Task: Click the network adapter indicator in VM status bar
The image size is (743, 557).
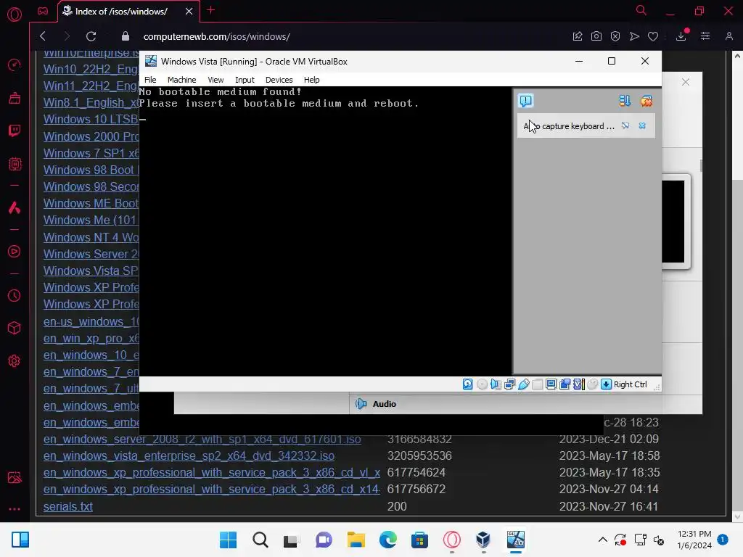Action: (510, 384)
